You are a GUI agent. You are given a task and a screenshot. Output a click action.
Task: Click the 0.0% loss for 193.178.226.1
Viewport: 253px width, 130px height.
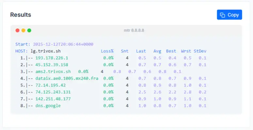tap(108, 58)
